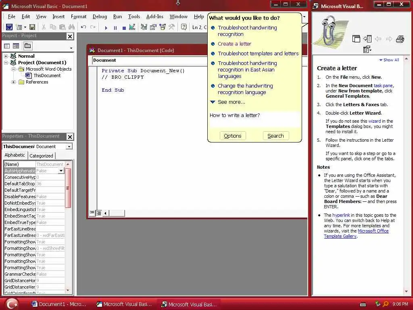413x310 pixels.
Task: Collapse the Project (Document1) node
Action: click(x=6, y=63)
